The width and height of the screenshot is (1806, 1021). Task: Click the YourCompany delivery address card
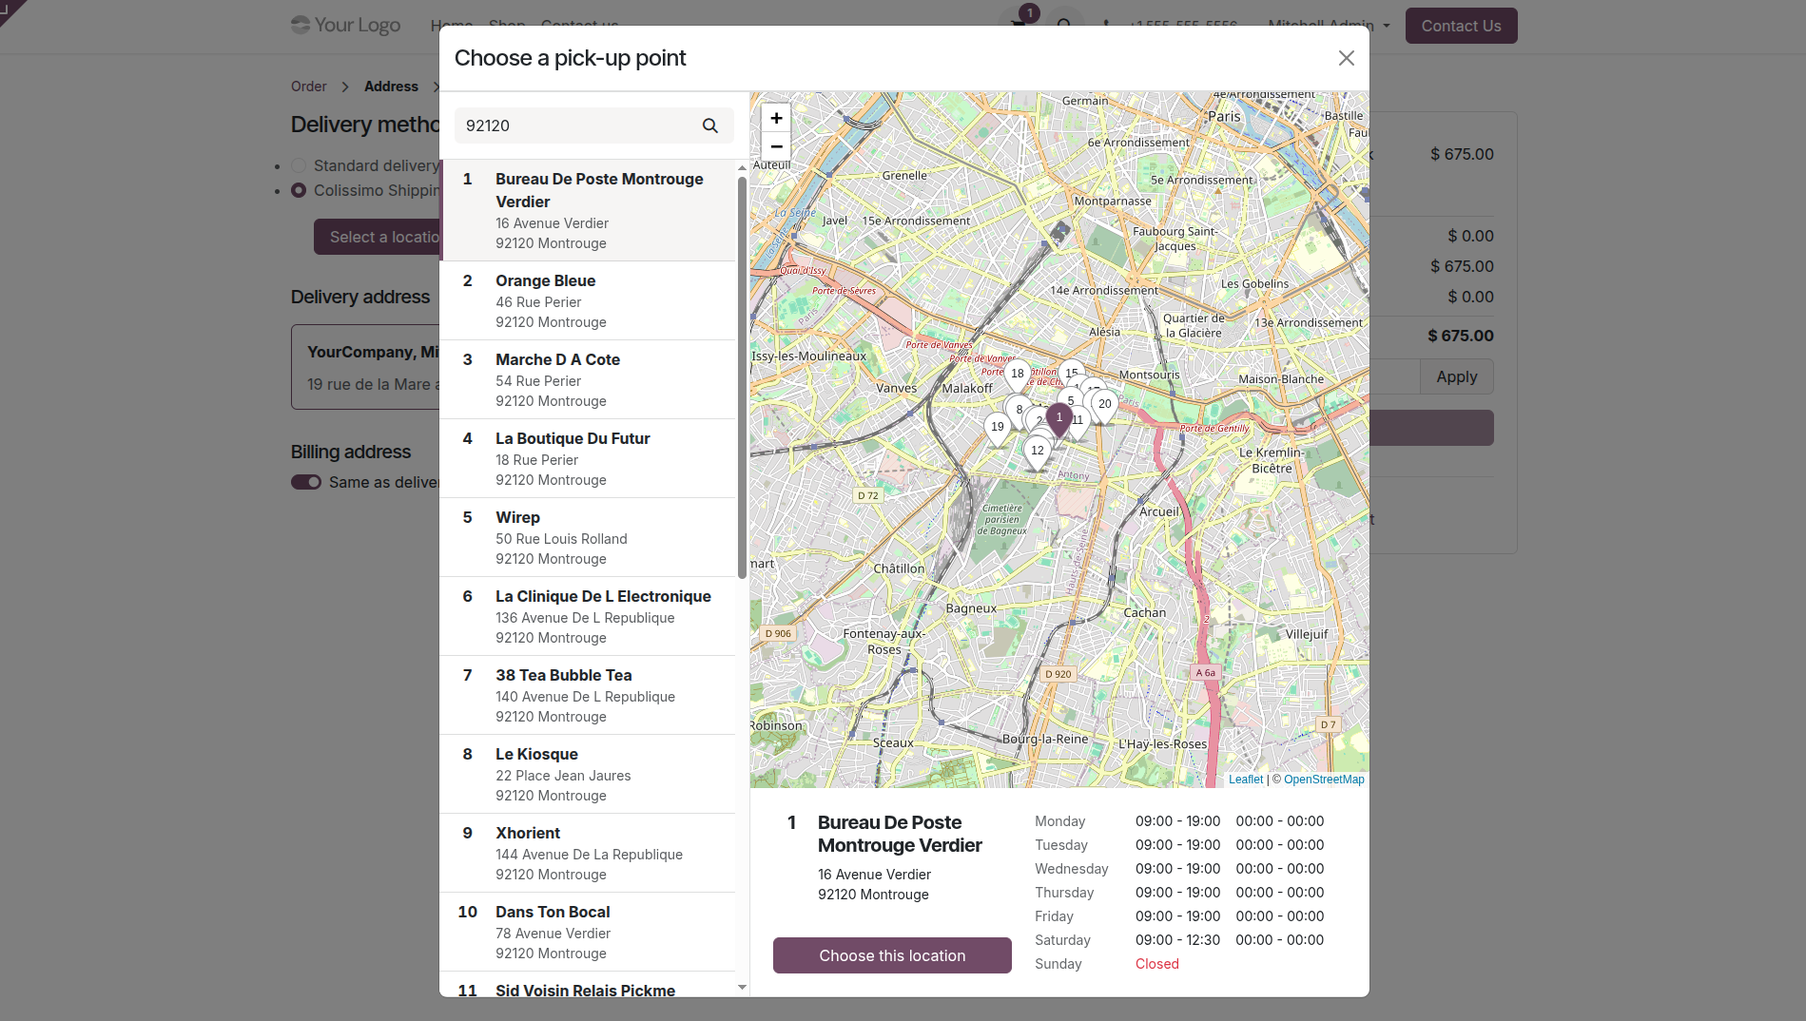coord(366,367)
